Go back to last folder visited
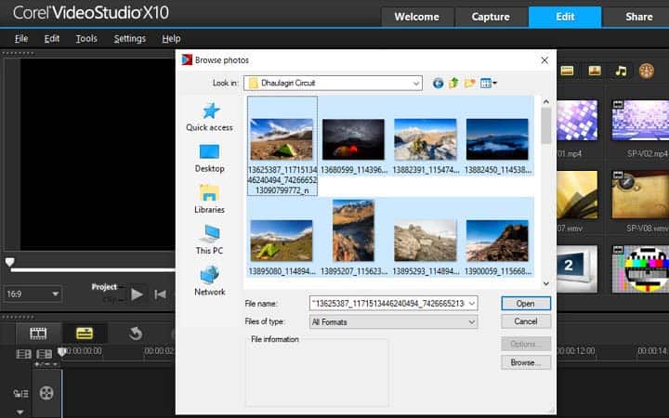Image resolution: width=669 pixels, height=418 pixels. point(438,84)
